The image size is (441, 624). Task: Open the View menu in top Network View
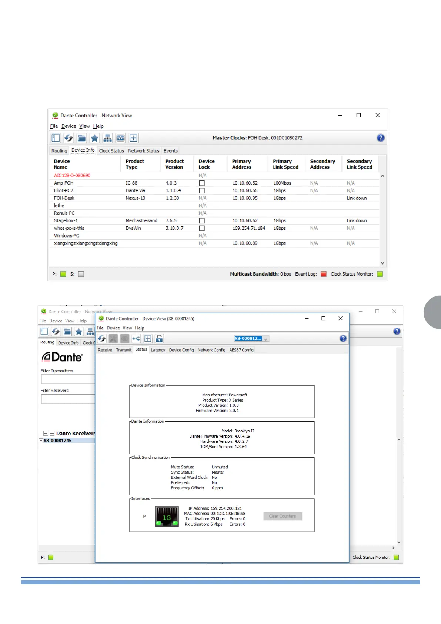(84, 126)
